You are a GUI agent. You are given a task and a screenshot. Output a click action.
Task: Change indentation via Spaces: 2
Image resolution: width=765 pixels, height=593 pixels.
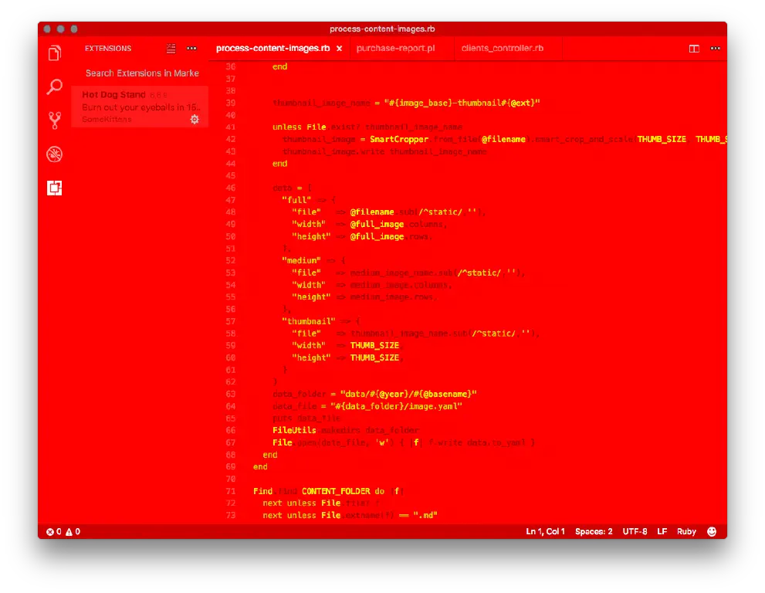(x=594, y=531)
